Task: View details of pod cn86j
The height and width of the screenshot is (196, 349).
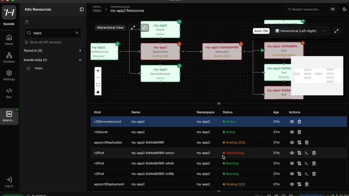Action: click(292, 174)
